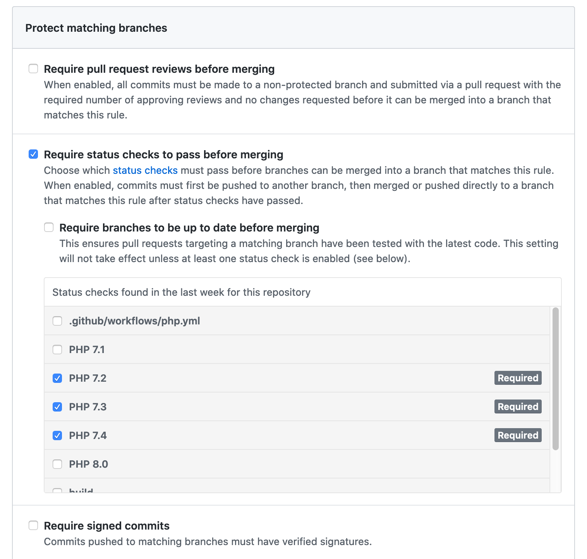Enable Require signed commits

[33, 525]
